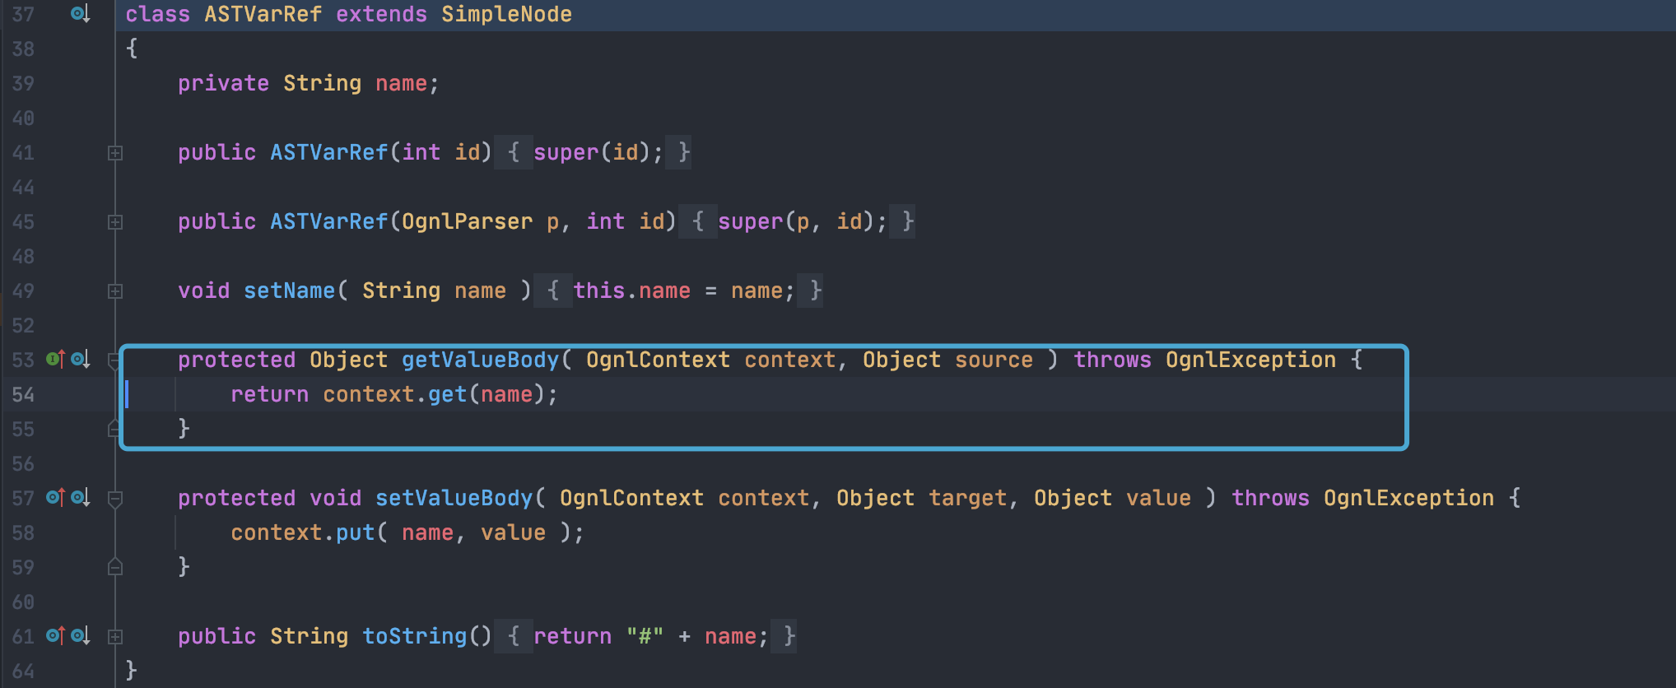Click the overridden-method down-arrow icon on line 57
This screenshot has height=688, width=1676.
(80, 498)
